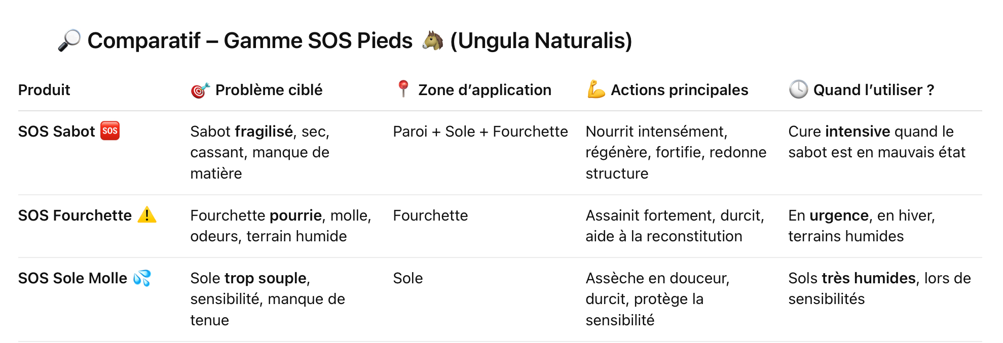Select the SOS Sole Molle product name
Viewport: 1003px width, 343px height.
pos(72,278)
